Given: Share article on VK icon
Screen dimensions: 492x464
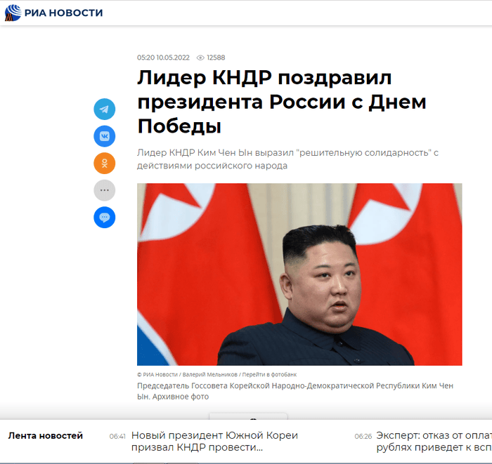Looking at the screenshot, I should (x=105, y=136).
